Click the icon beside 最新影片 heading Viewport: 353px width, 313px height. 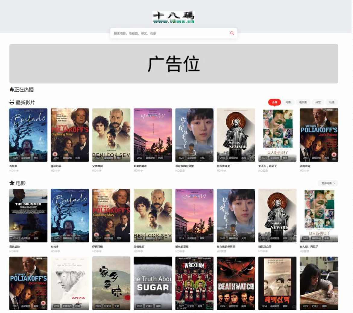(x=12, y=102)
